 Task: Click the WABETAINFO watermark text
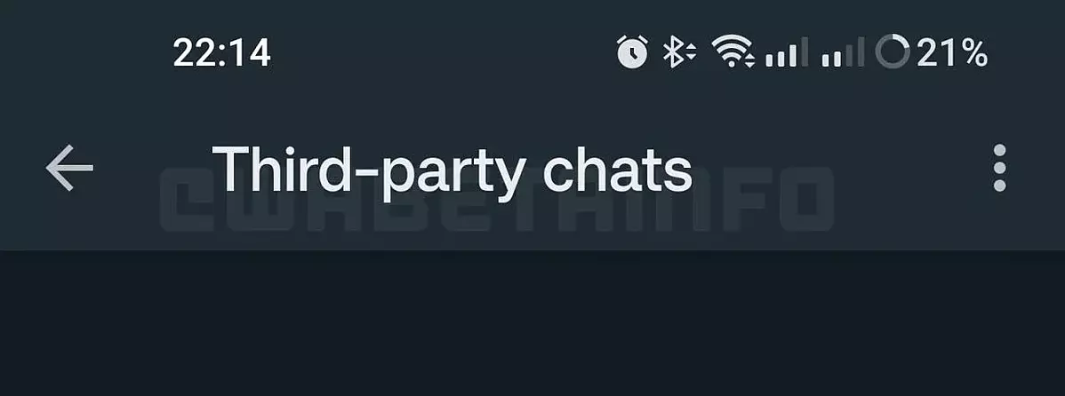497,200
